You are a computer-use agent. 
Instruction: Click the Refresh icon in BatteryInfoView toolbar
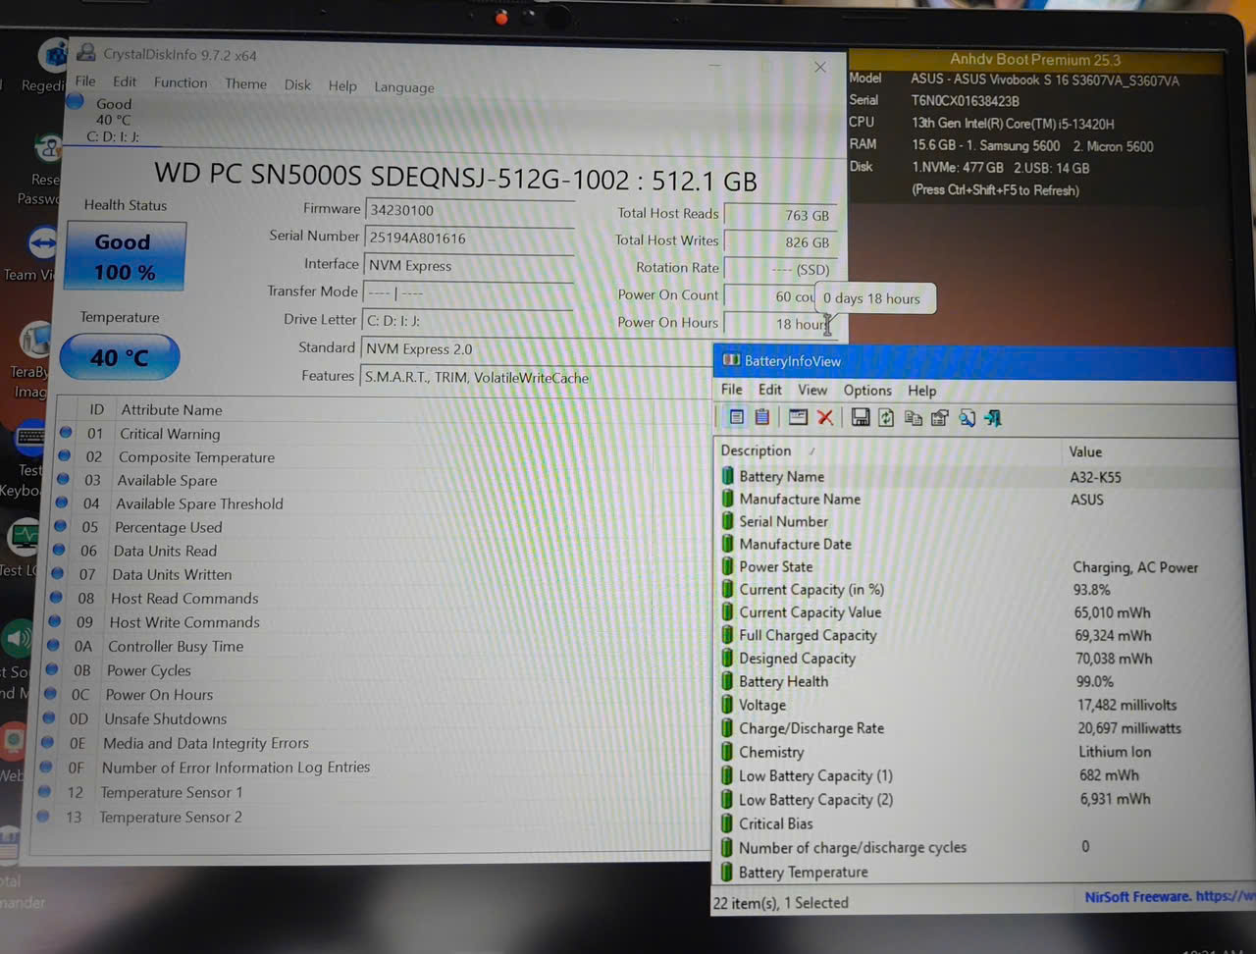point(886,418)
